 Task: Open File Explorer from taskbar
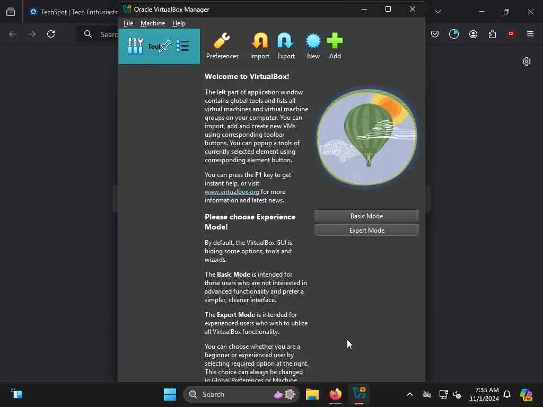pos(312,394)
